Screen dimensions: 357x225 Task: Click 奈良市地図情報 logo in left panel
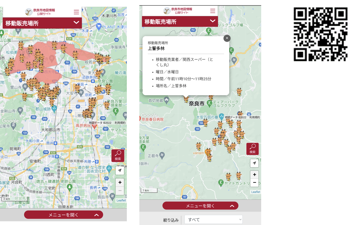pyautogui.click(x=40, y=12)
